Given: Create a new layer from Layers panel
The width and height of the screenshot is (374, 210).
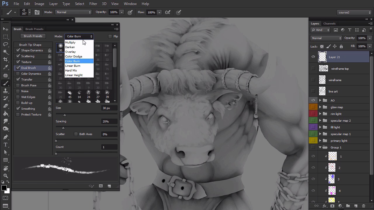Looking at the screenshot, I should [356, 206].
